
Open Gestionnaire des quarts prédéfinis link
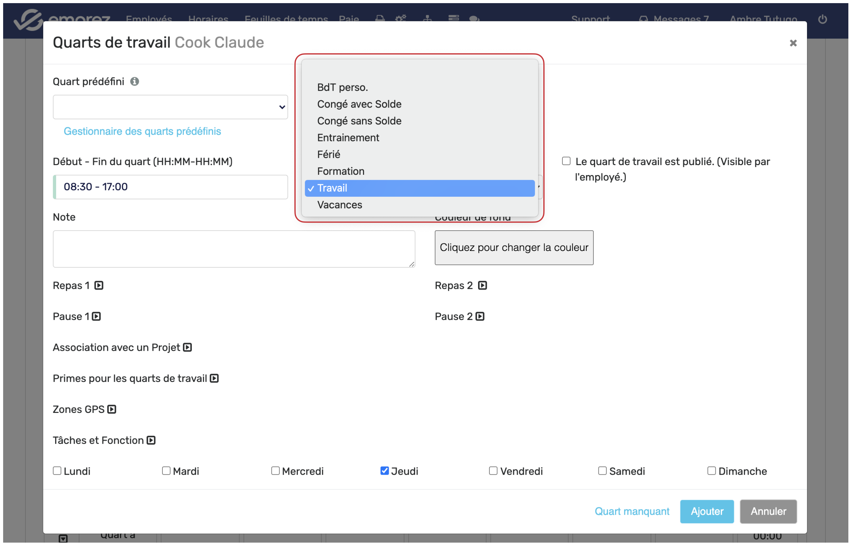[143, 131]
